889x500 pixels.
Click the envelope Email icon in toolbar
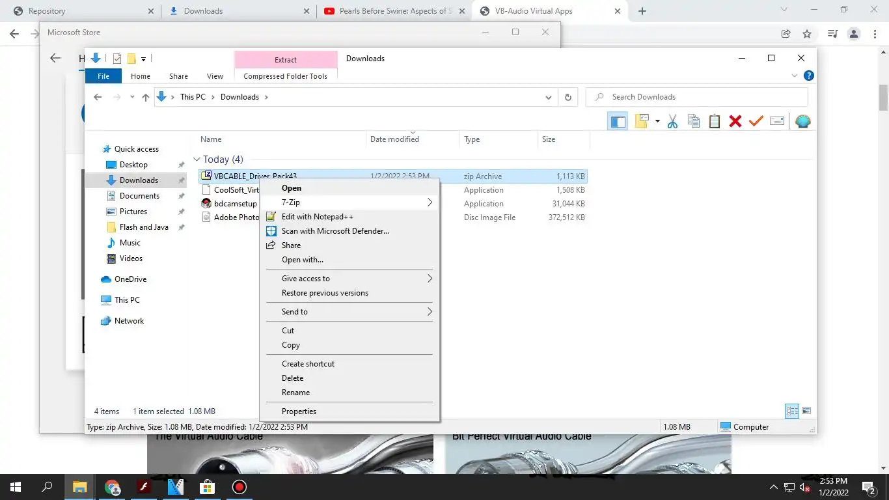pyautogui.click(x=776, y=121)
